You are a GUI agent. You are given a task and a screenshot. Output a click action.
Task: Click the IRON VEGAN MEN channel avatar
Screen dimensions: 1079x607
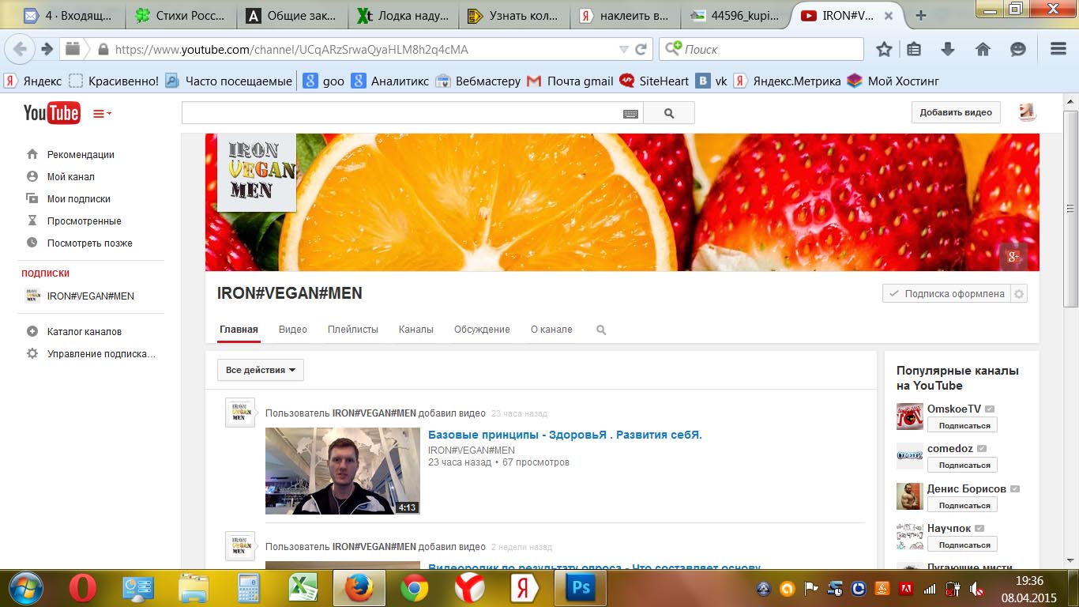pyautogui.click(x=257, y=172)
